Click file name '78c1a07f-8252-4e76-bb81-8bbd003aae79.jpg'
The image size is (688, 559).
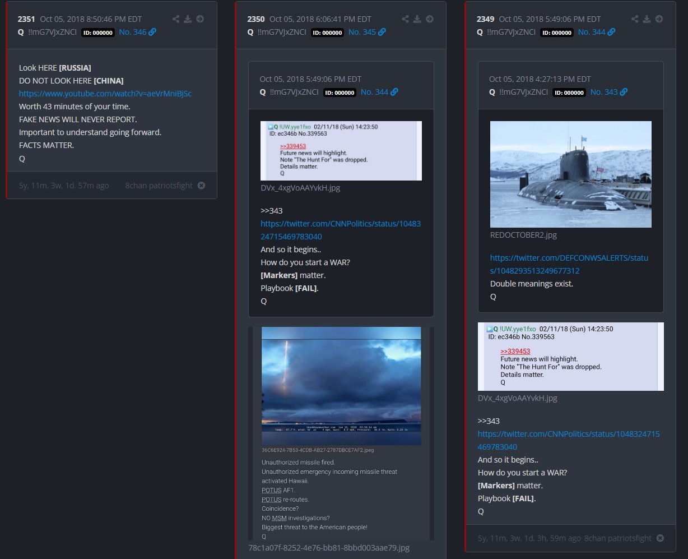pyautogui.click(x=329, y=547)
